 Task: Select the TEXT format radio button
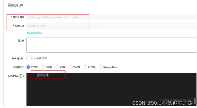[x=28, y=67]
